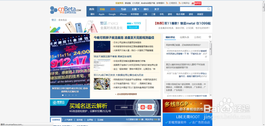Screen dimensions: 265x126
Task: Click the meteor shower news thumbnail
Action: (102, 47)
